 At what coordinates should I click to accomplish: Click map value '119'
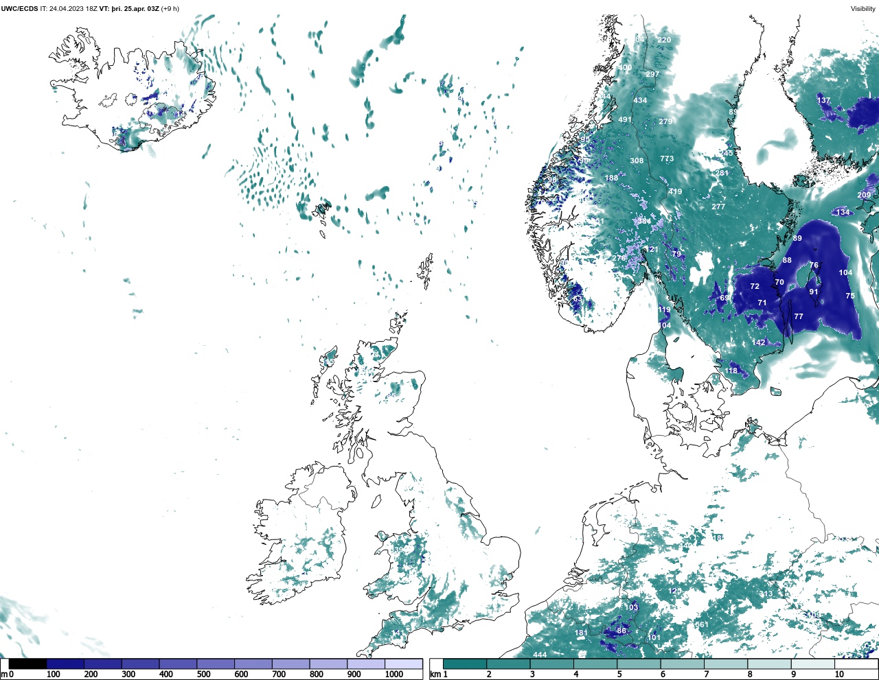(x=664, y=309)
